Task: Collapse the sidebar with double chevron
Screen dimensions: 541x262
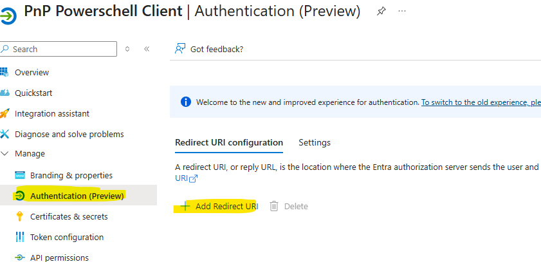Action: [x=147, y=49]
